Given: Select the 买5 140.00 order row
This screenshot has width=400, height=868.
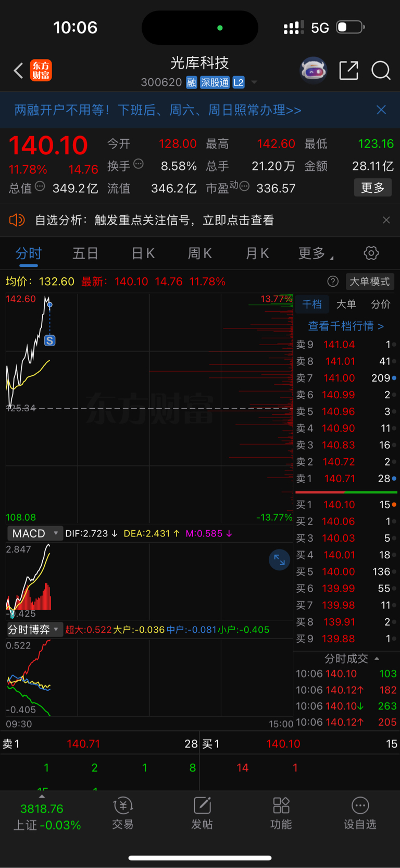Looking at the screenshot, I should (346, 571).
